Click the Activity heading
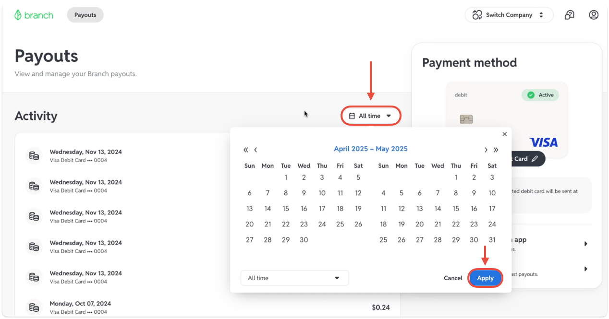The height and width of the screenshot is (319, 609). [36, 116]
